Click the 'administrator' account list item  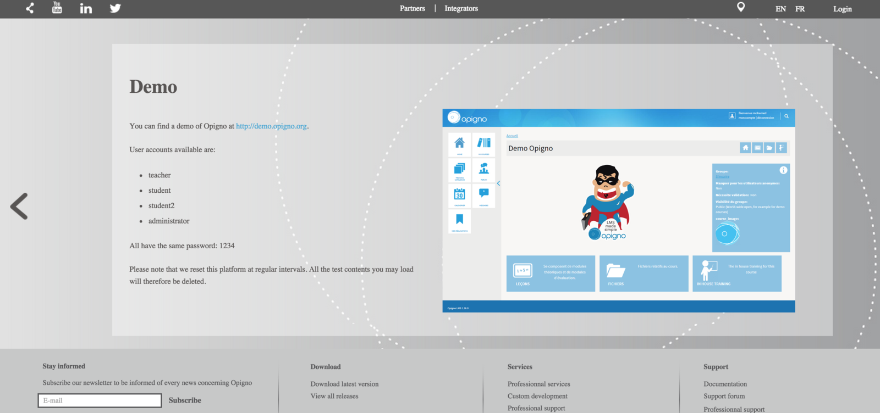tap(169, 221)
